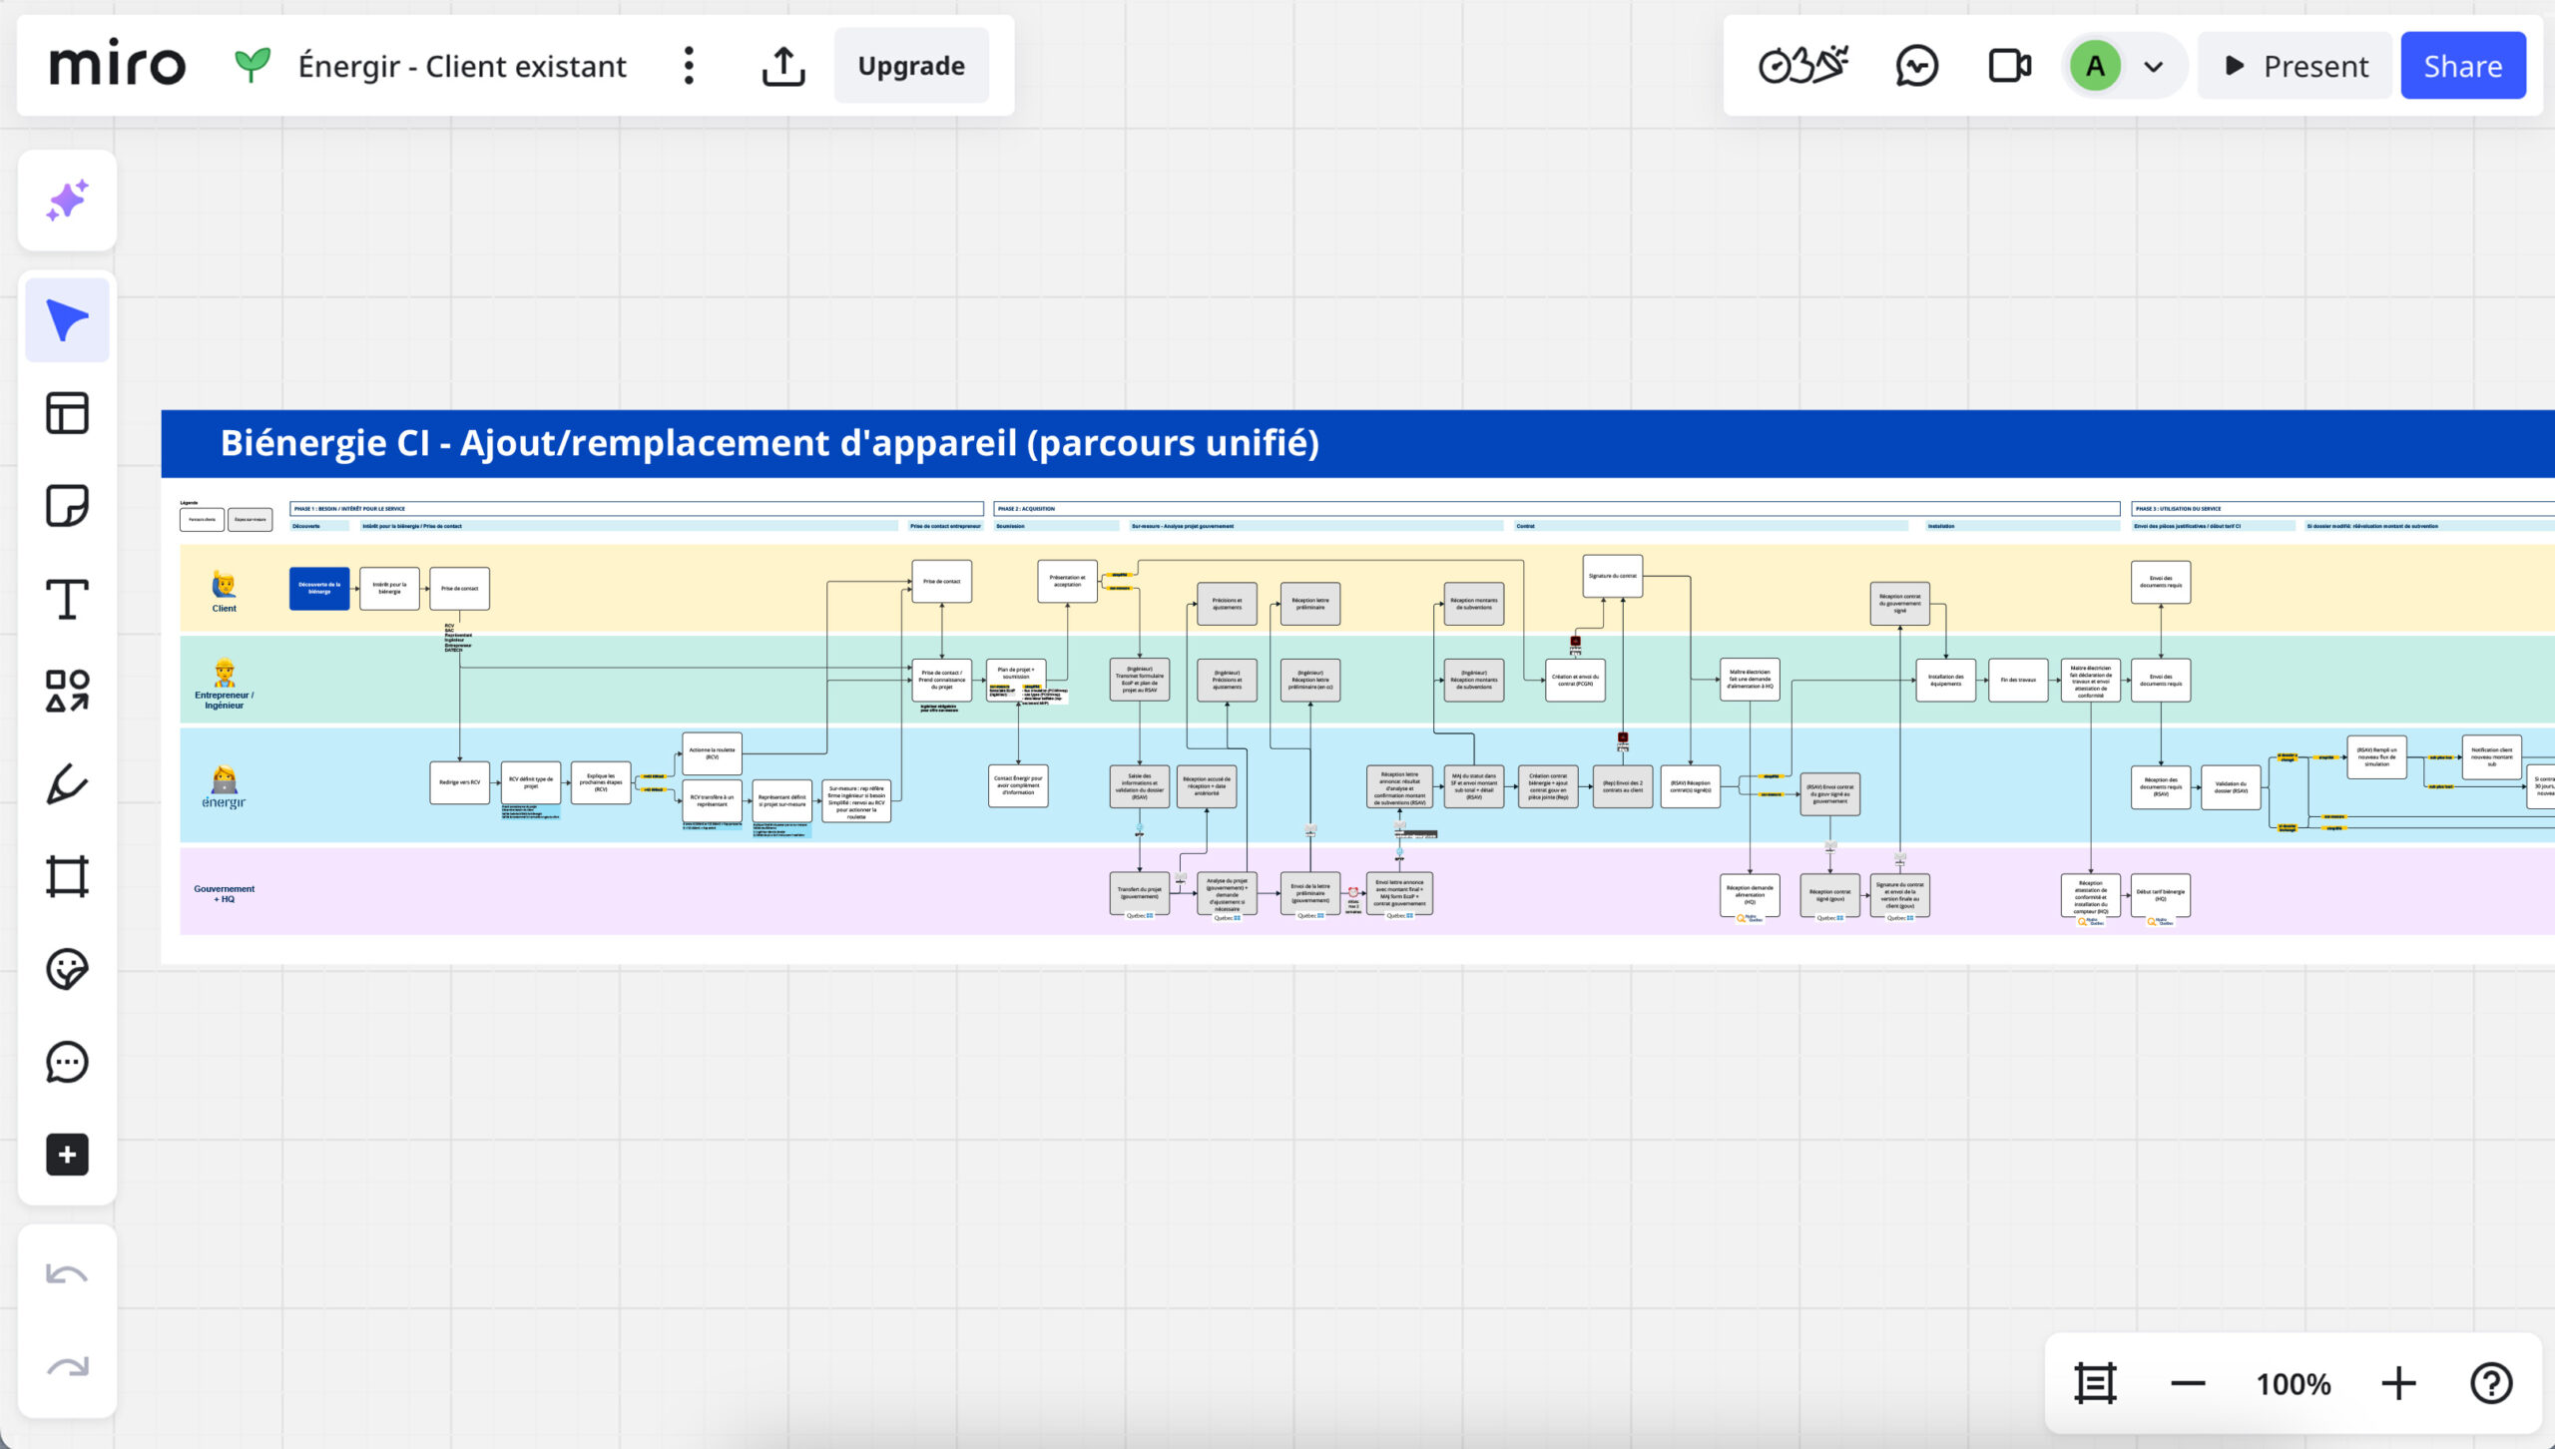2555x1449 pixels.
Task: Click the Miro logo to go home
Action: (118, 65)
